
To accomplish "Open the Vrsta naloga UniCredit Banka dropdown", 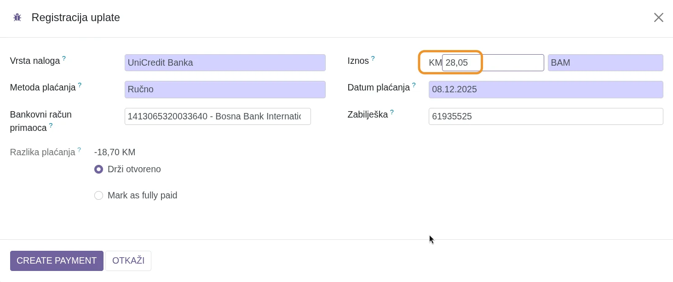I will (x=225, y=63).
